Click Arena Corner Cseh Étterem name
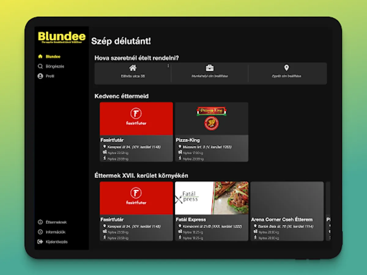Screen dimensions: 367x275 tap(282, 220)
